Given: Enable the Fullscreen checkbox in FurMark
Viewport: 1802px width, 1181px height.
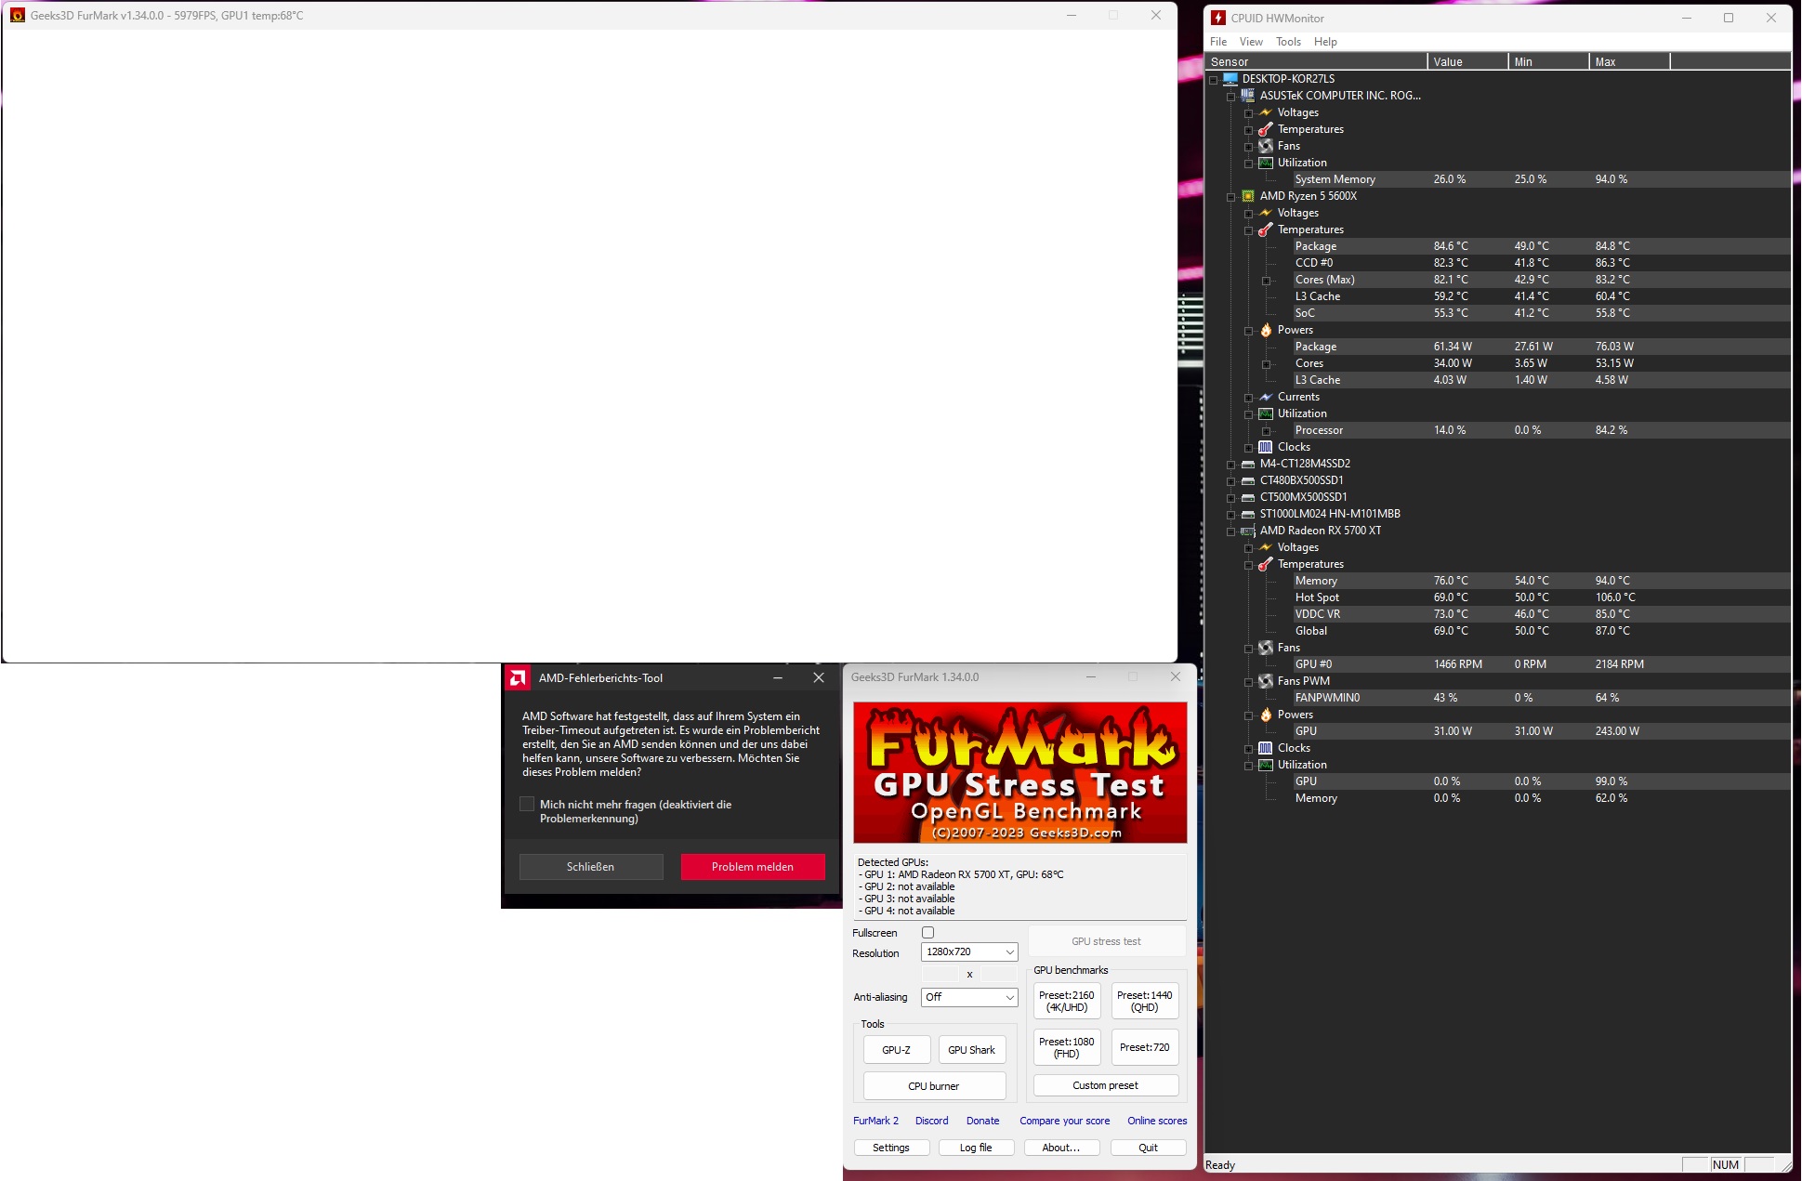Looking at the screenshot, I should point(927,933).
